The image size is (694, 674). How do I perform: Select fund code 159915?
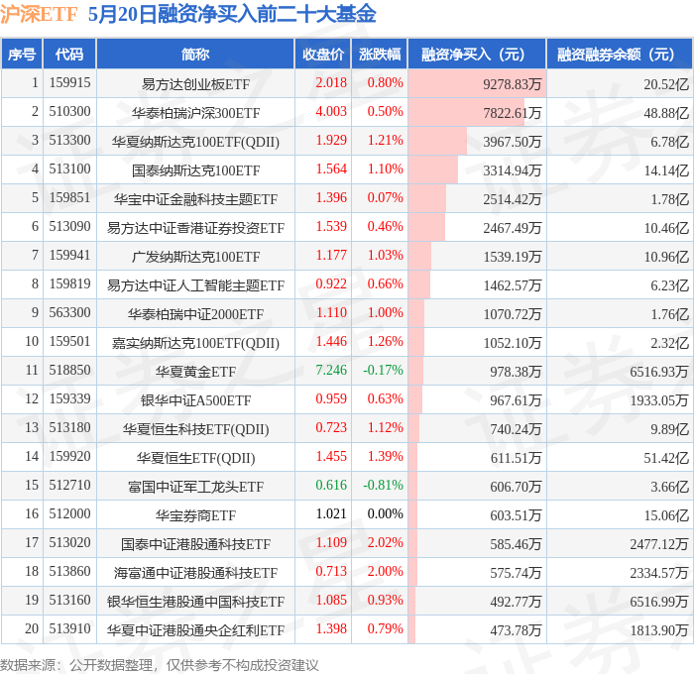tap(69, 82)
